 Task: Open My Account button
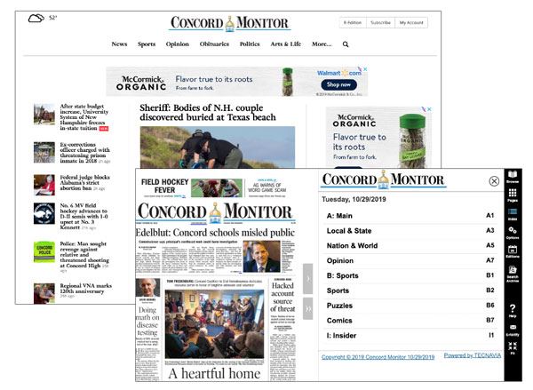(x=411, y=23)
